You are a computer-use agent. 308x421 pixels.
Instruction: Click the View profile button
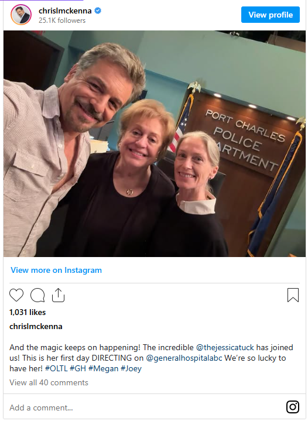[x=270, y=15]
